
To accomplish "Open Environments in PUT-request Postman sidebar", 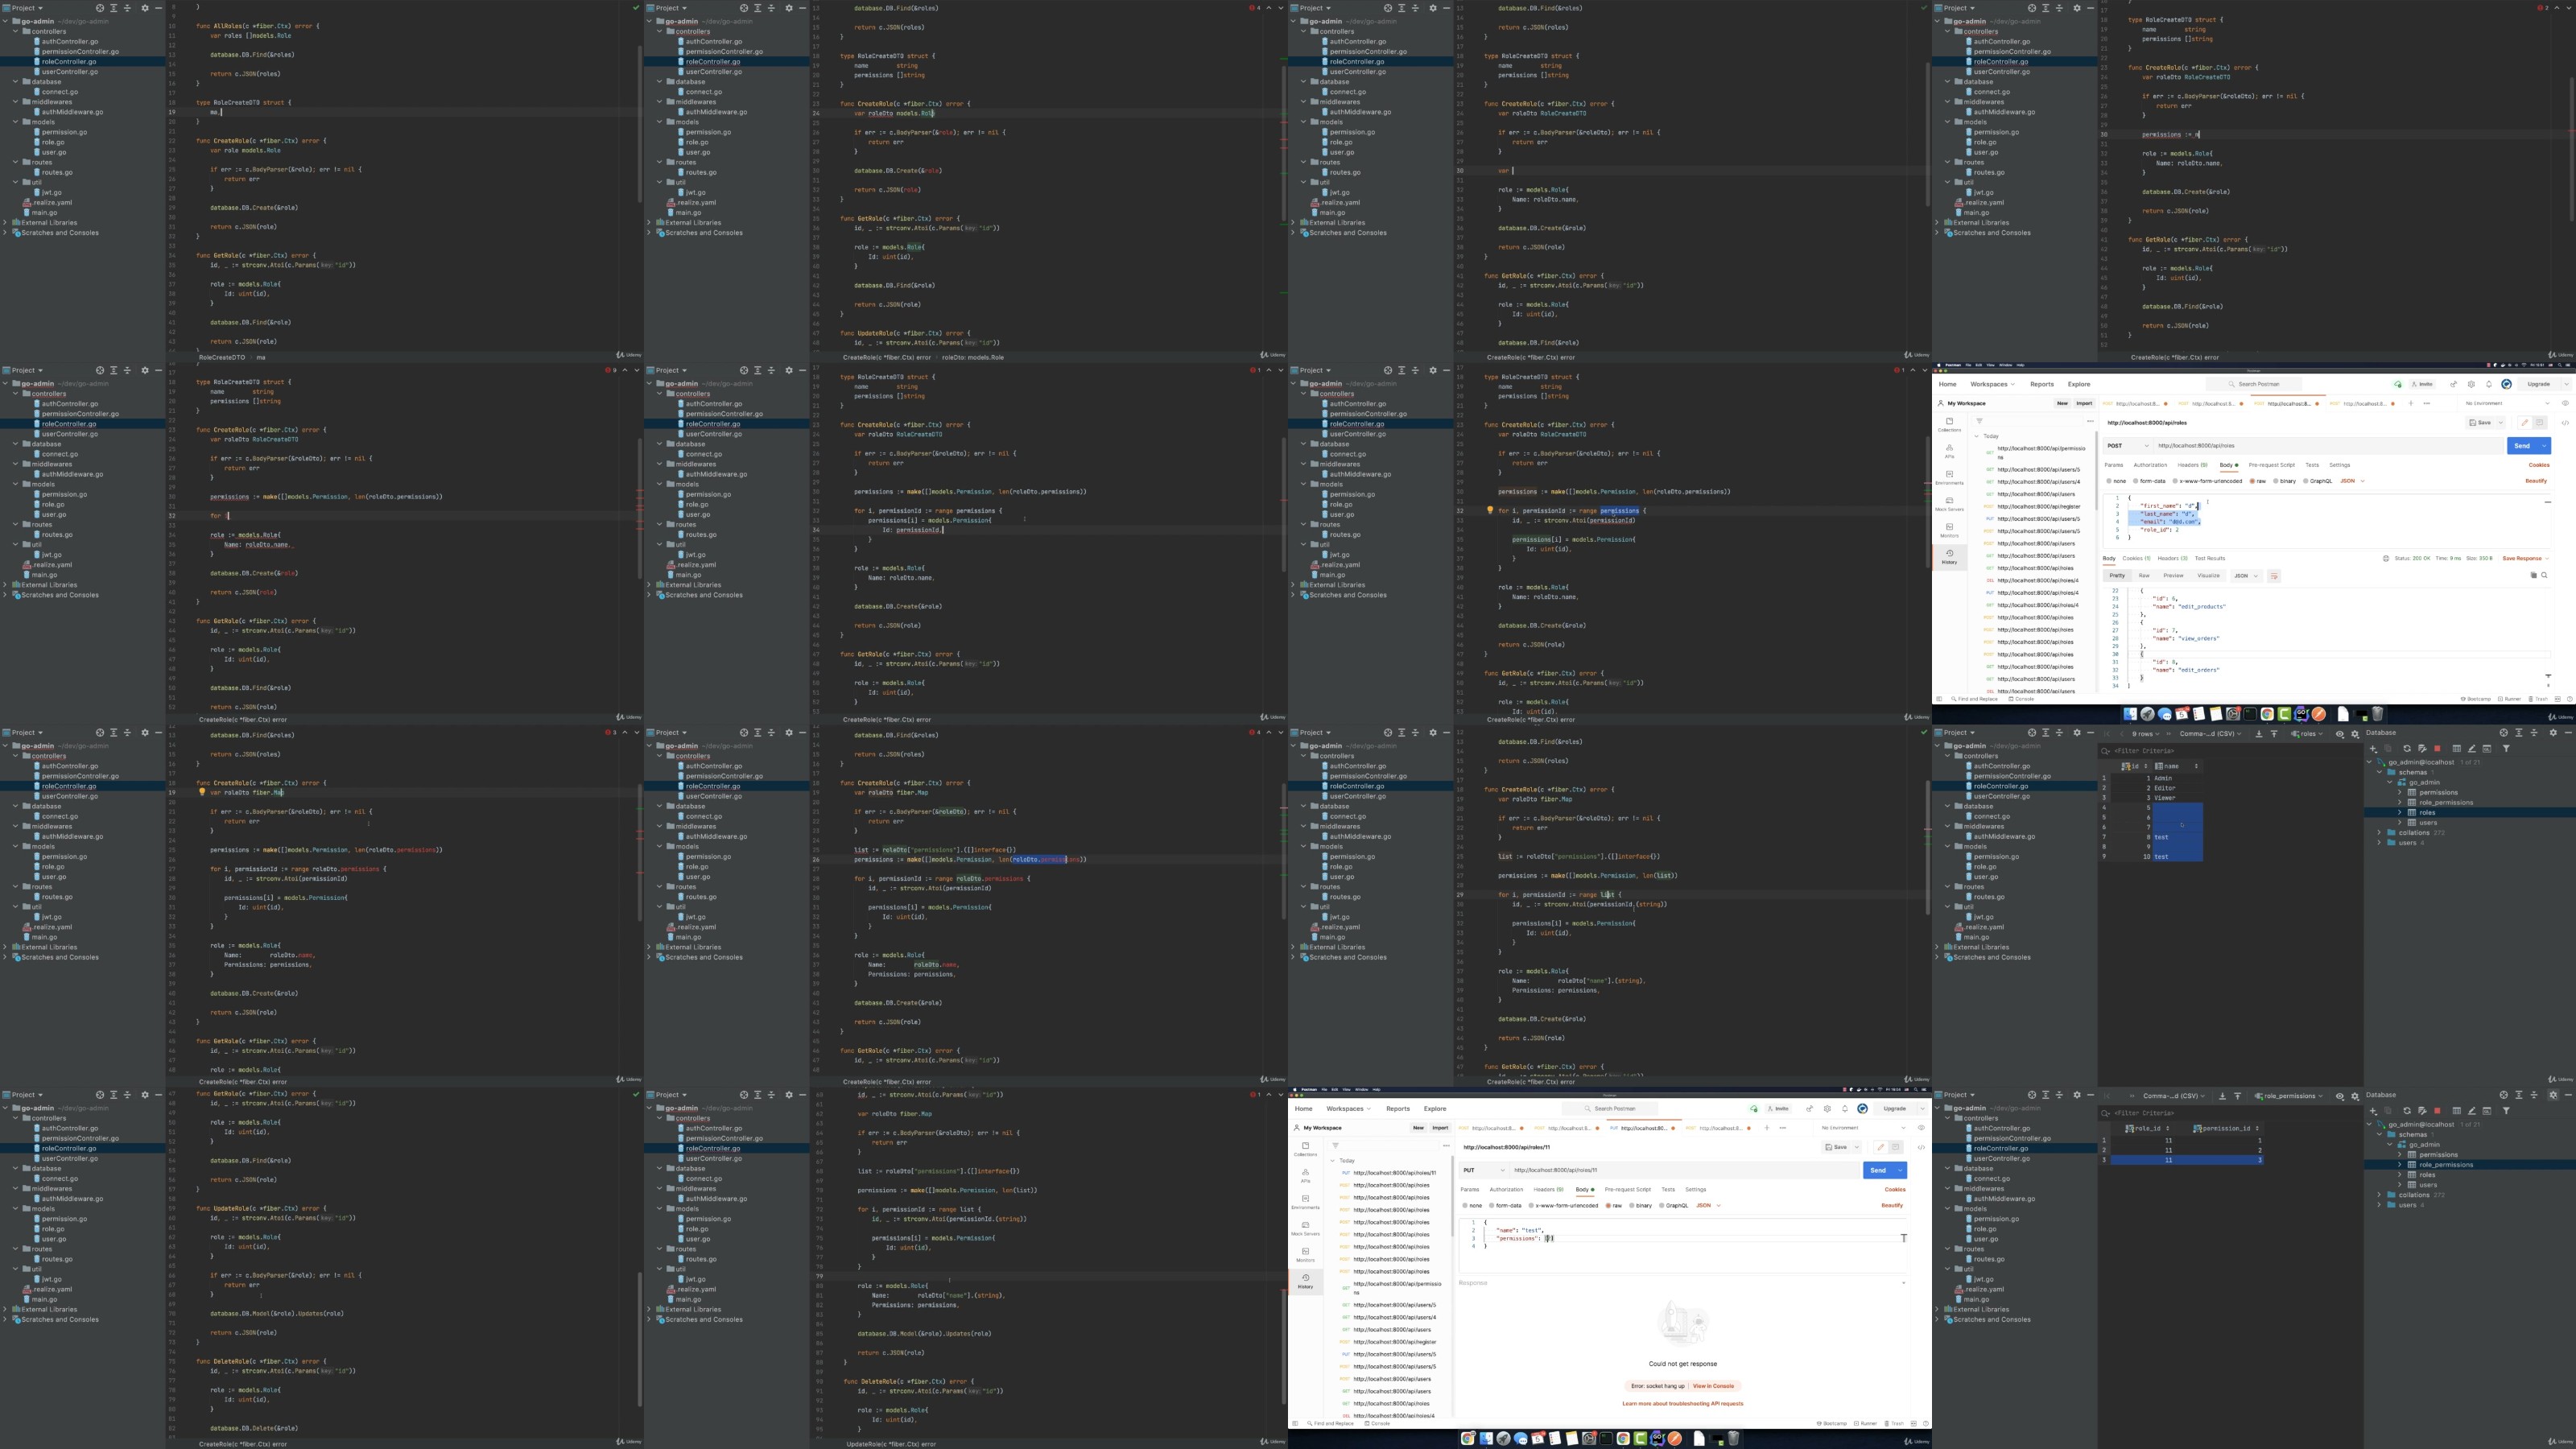I will (x=1305, y=1201).
